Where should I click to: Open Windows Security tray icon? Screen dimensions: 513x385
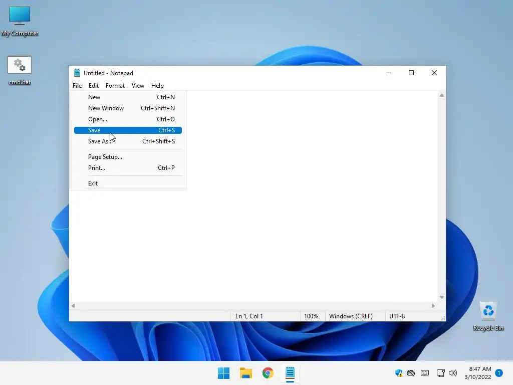tap(398, 373)
